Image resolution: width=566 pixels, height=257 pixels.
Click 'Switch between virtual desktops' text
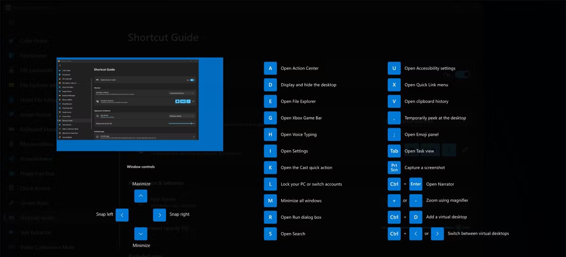coord(478,233)
